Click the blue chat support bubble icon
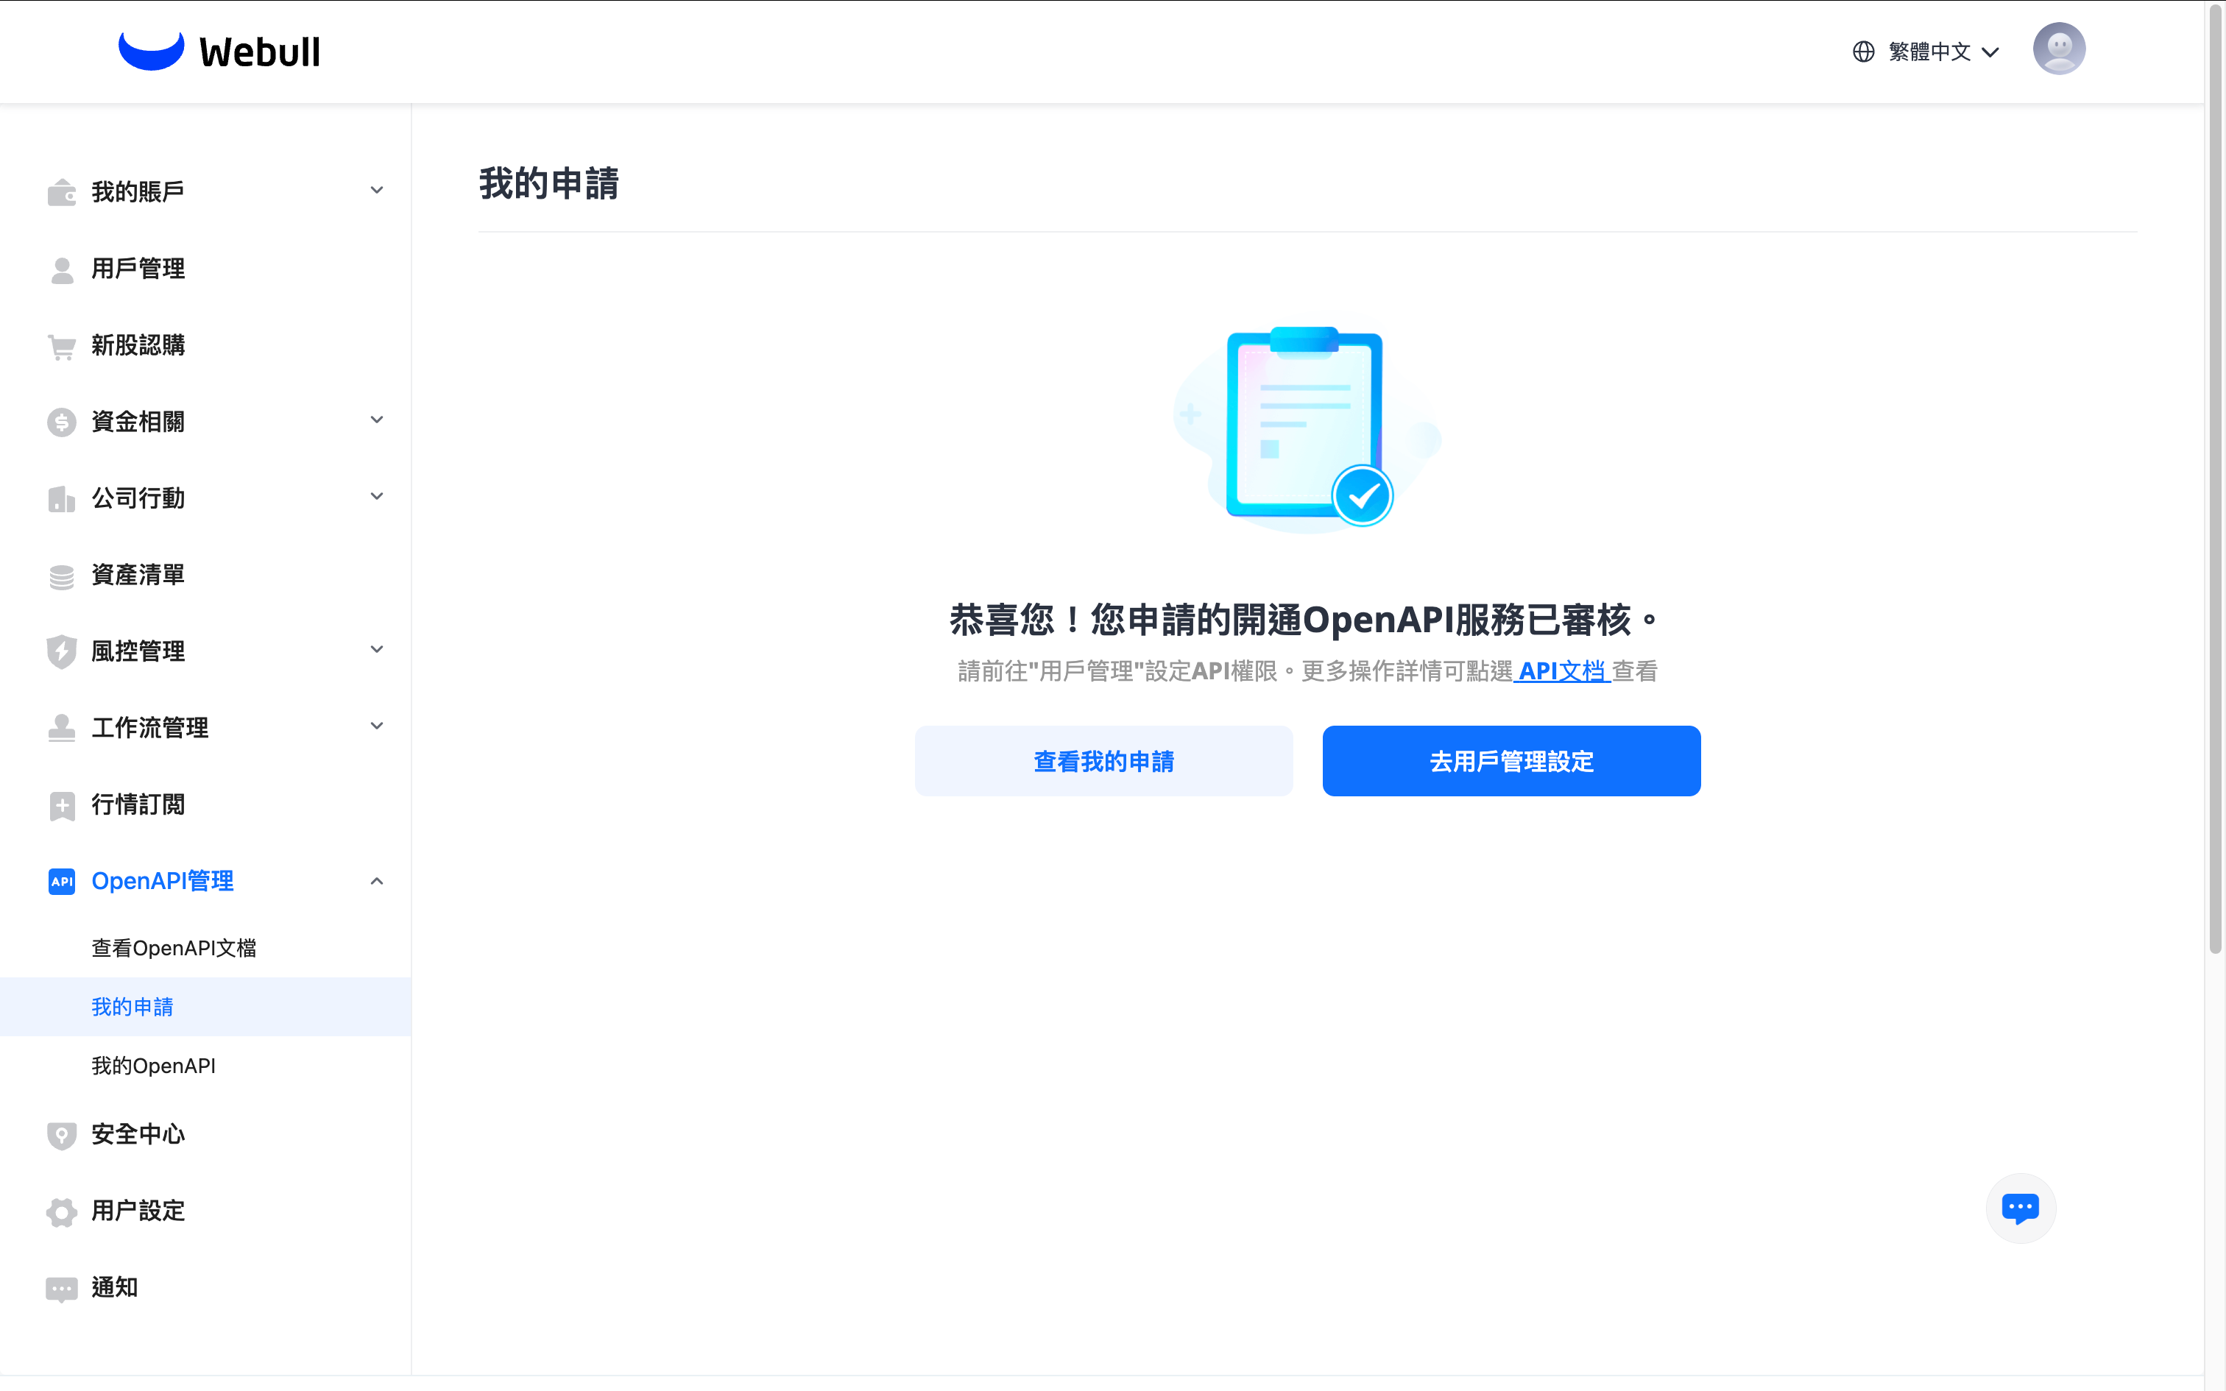 [x=2020, y=1207]
